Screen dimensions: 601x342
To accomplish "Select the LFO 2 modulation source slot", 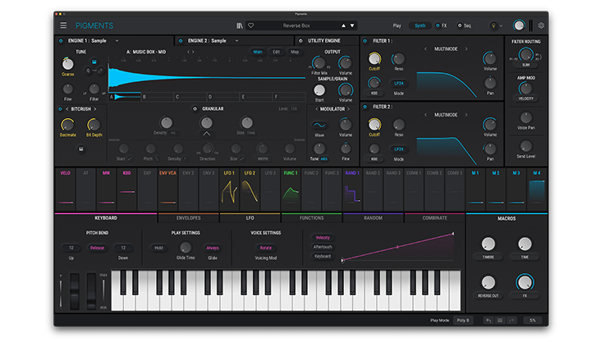I will 250,189.
